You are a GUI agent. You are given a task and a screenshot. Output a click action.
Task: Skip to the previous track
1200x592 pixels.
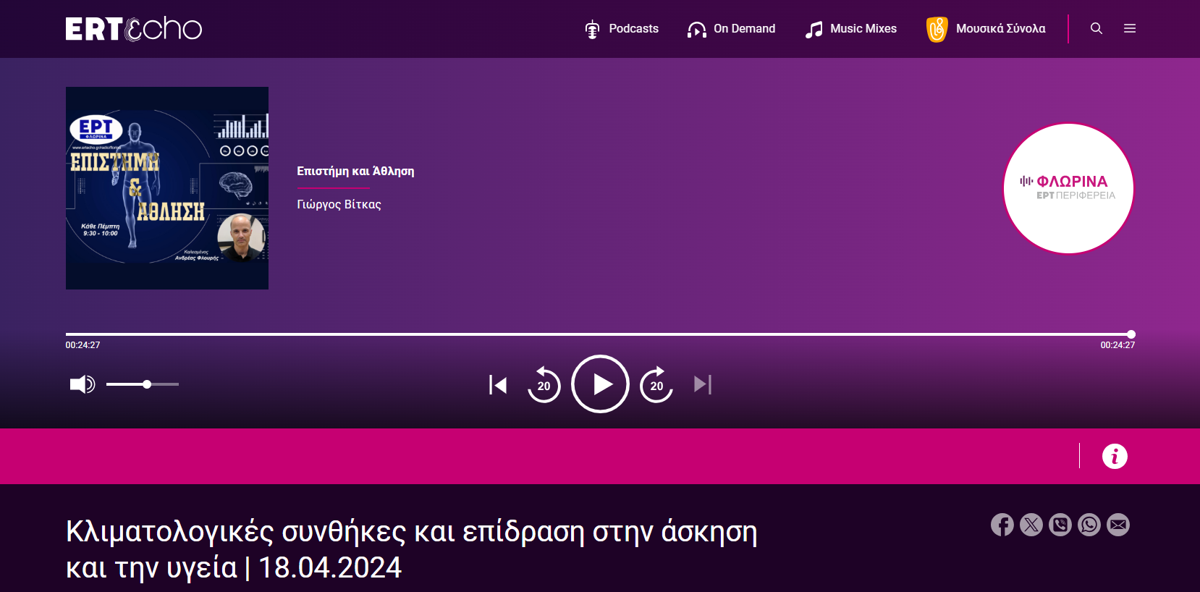(498, 385)
